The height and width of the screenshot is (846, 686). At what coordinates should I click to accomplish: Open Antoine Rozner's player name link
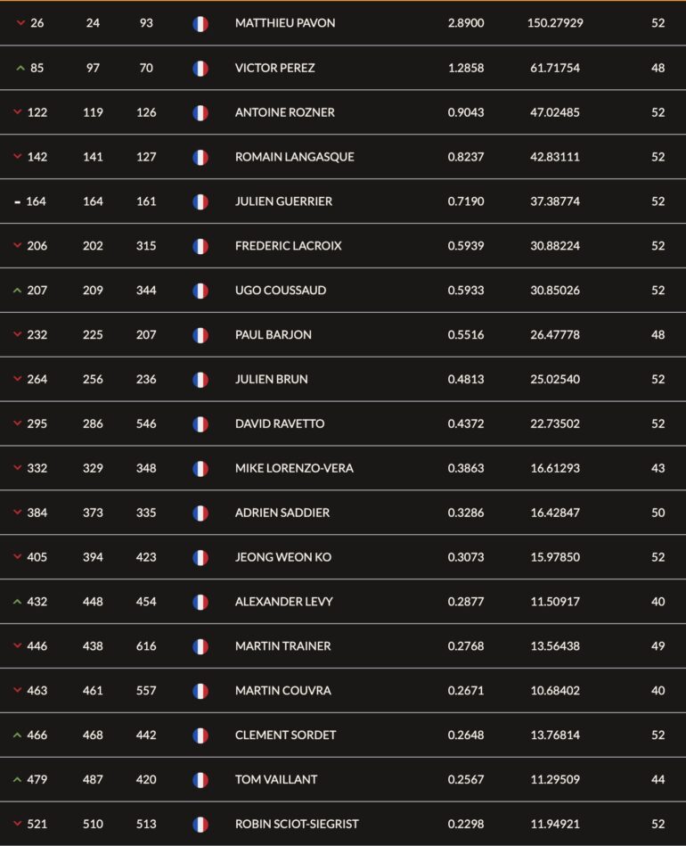click(284, 112)
